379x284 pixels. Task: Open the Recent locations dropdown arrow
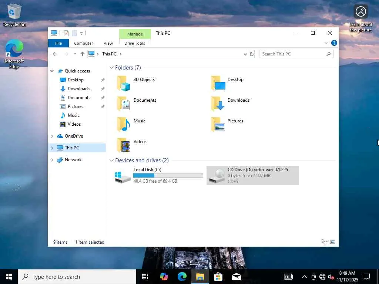click(x=75, y=54)
